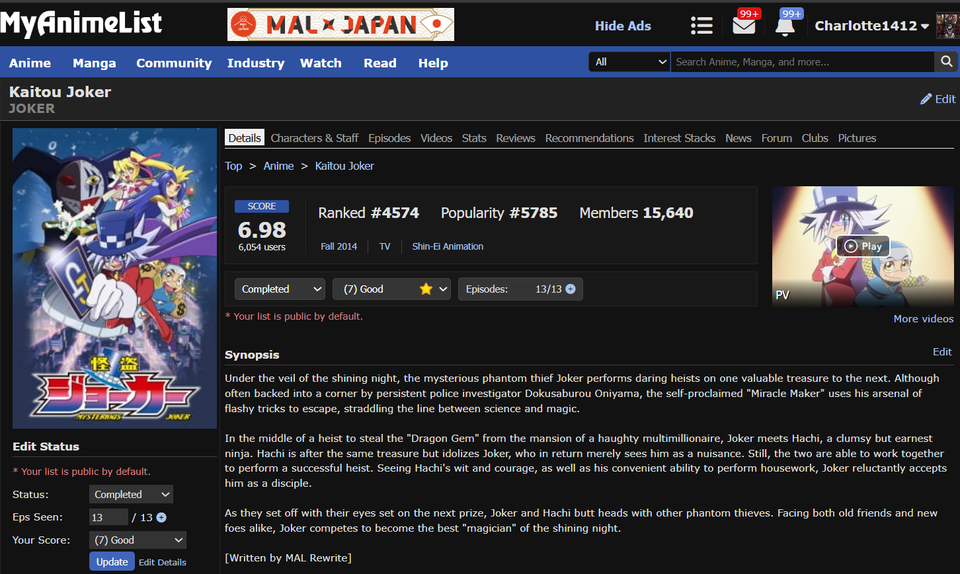Open the MAL x JAPAN banner
The height and width of the screenshot is (574, 960).
coord(340,24)
